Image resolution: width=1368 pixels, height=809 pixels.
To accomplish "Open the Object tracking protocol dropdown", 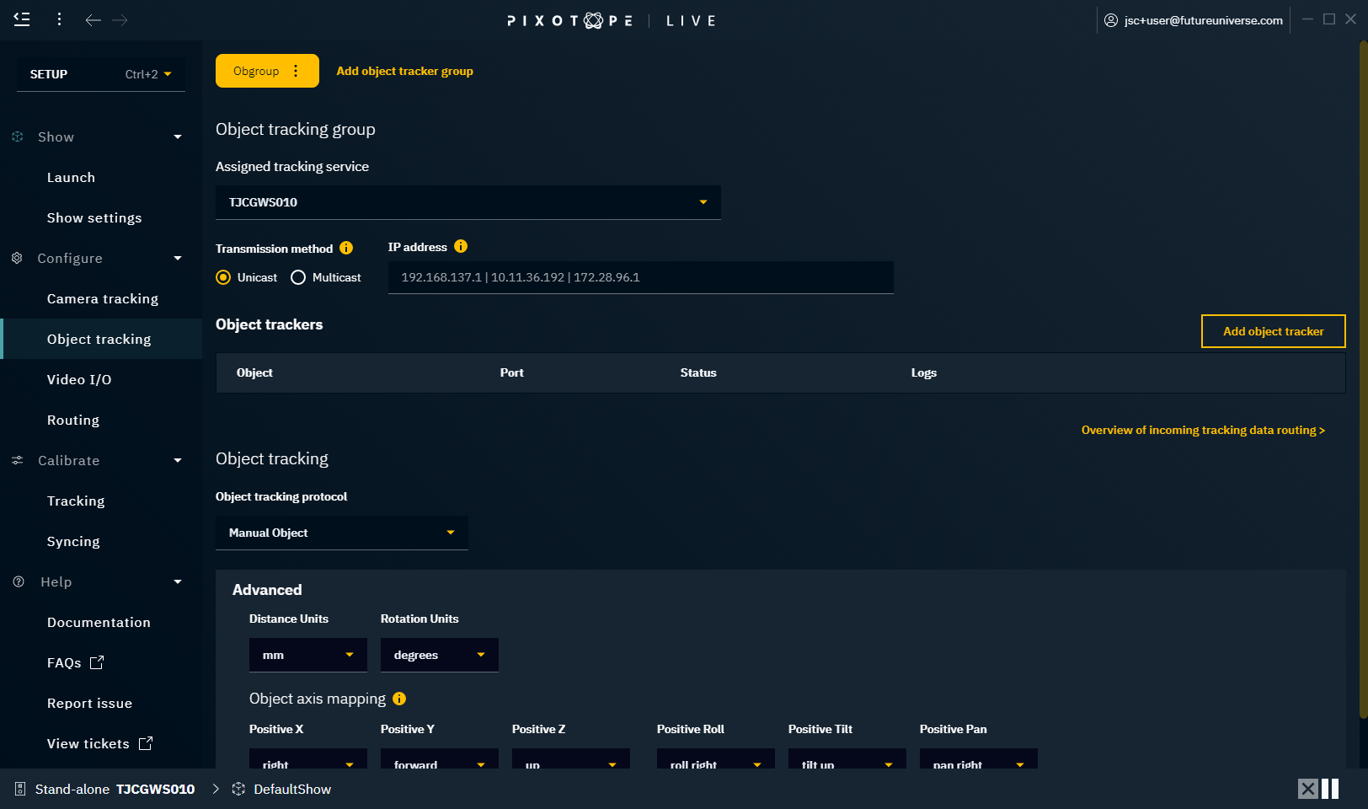I will [341, 533].
